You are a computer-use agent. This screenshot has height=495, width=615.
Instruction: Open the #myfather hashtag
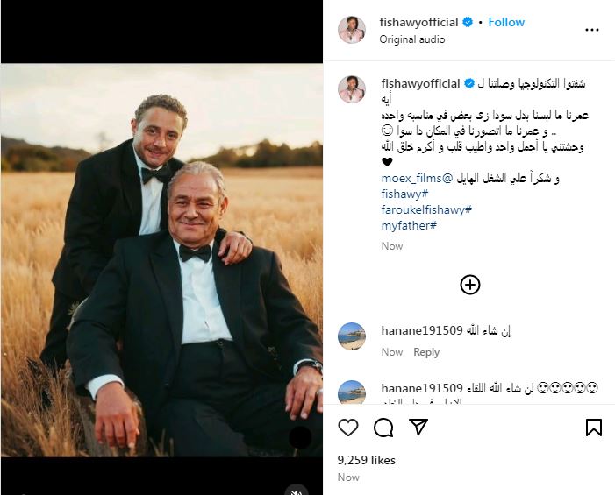click(411, 225)
